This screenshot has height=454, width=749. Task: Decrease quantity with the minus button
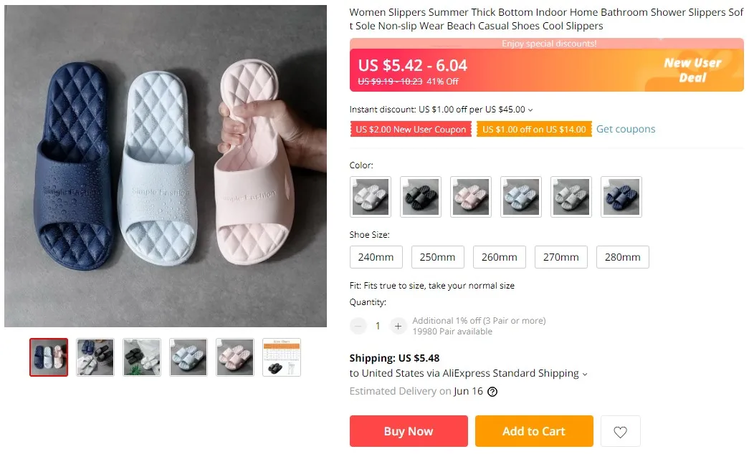click(x=358, y=326)
